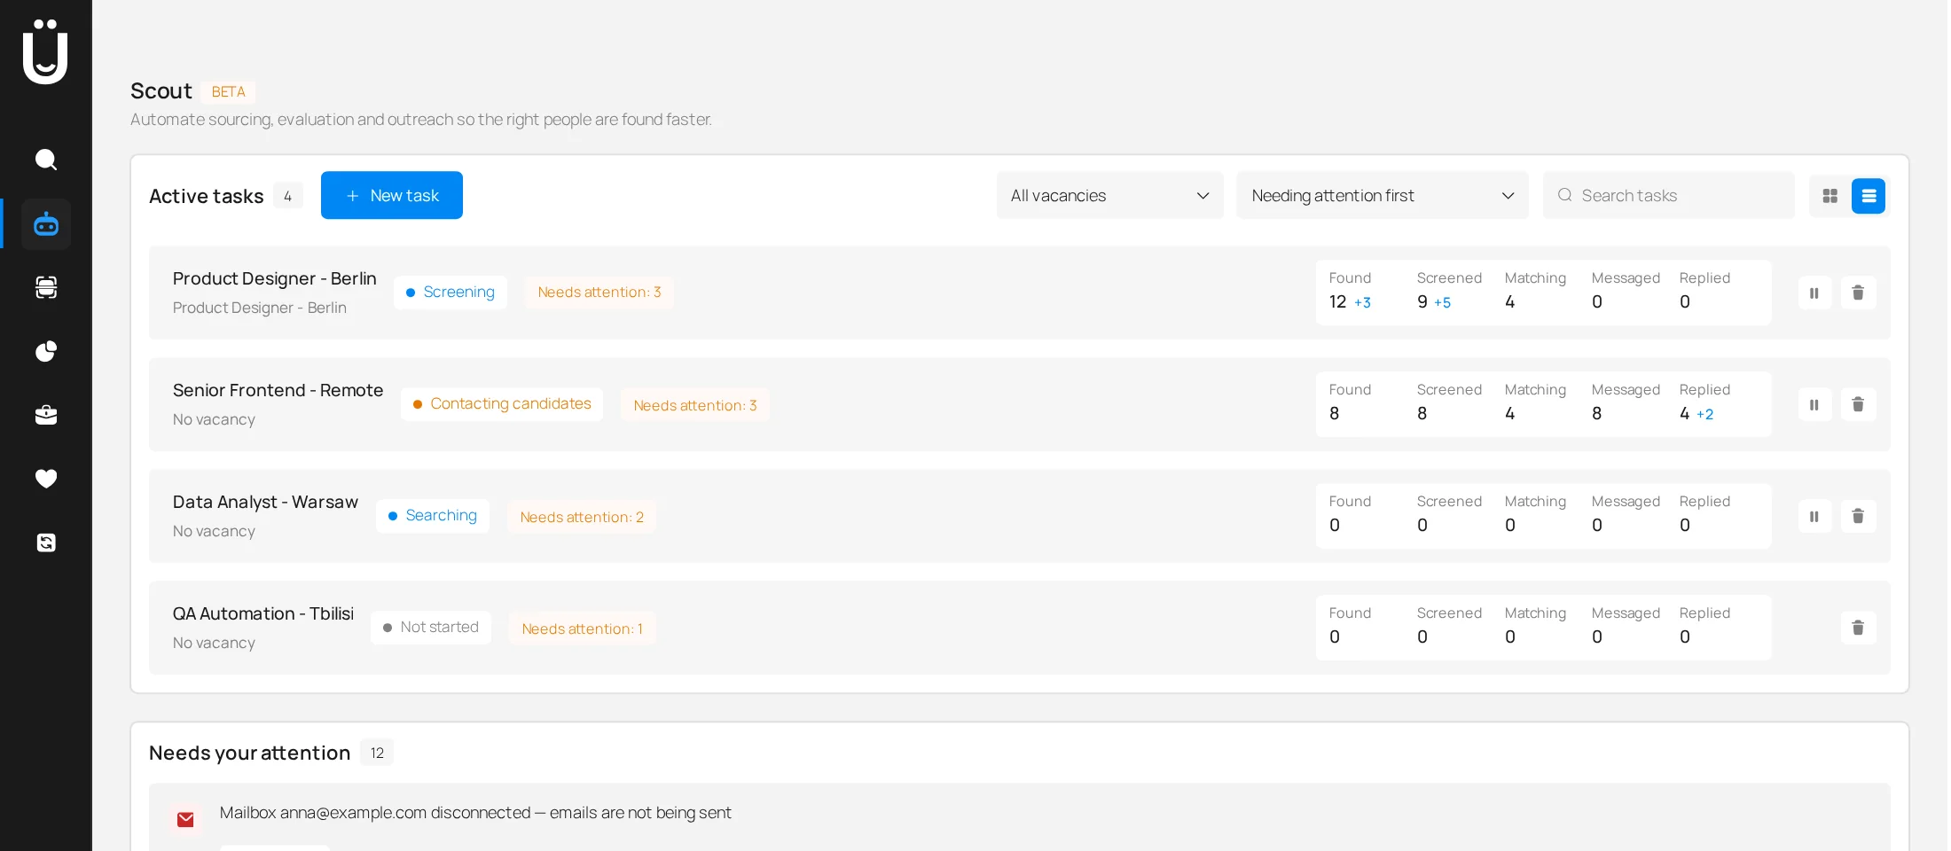Click the Not started status badge

point(431,628)
